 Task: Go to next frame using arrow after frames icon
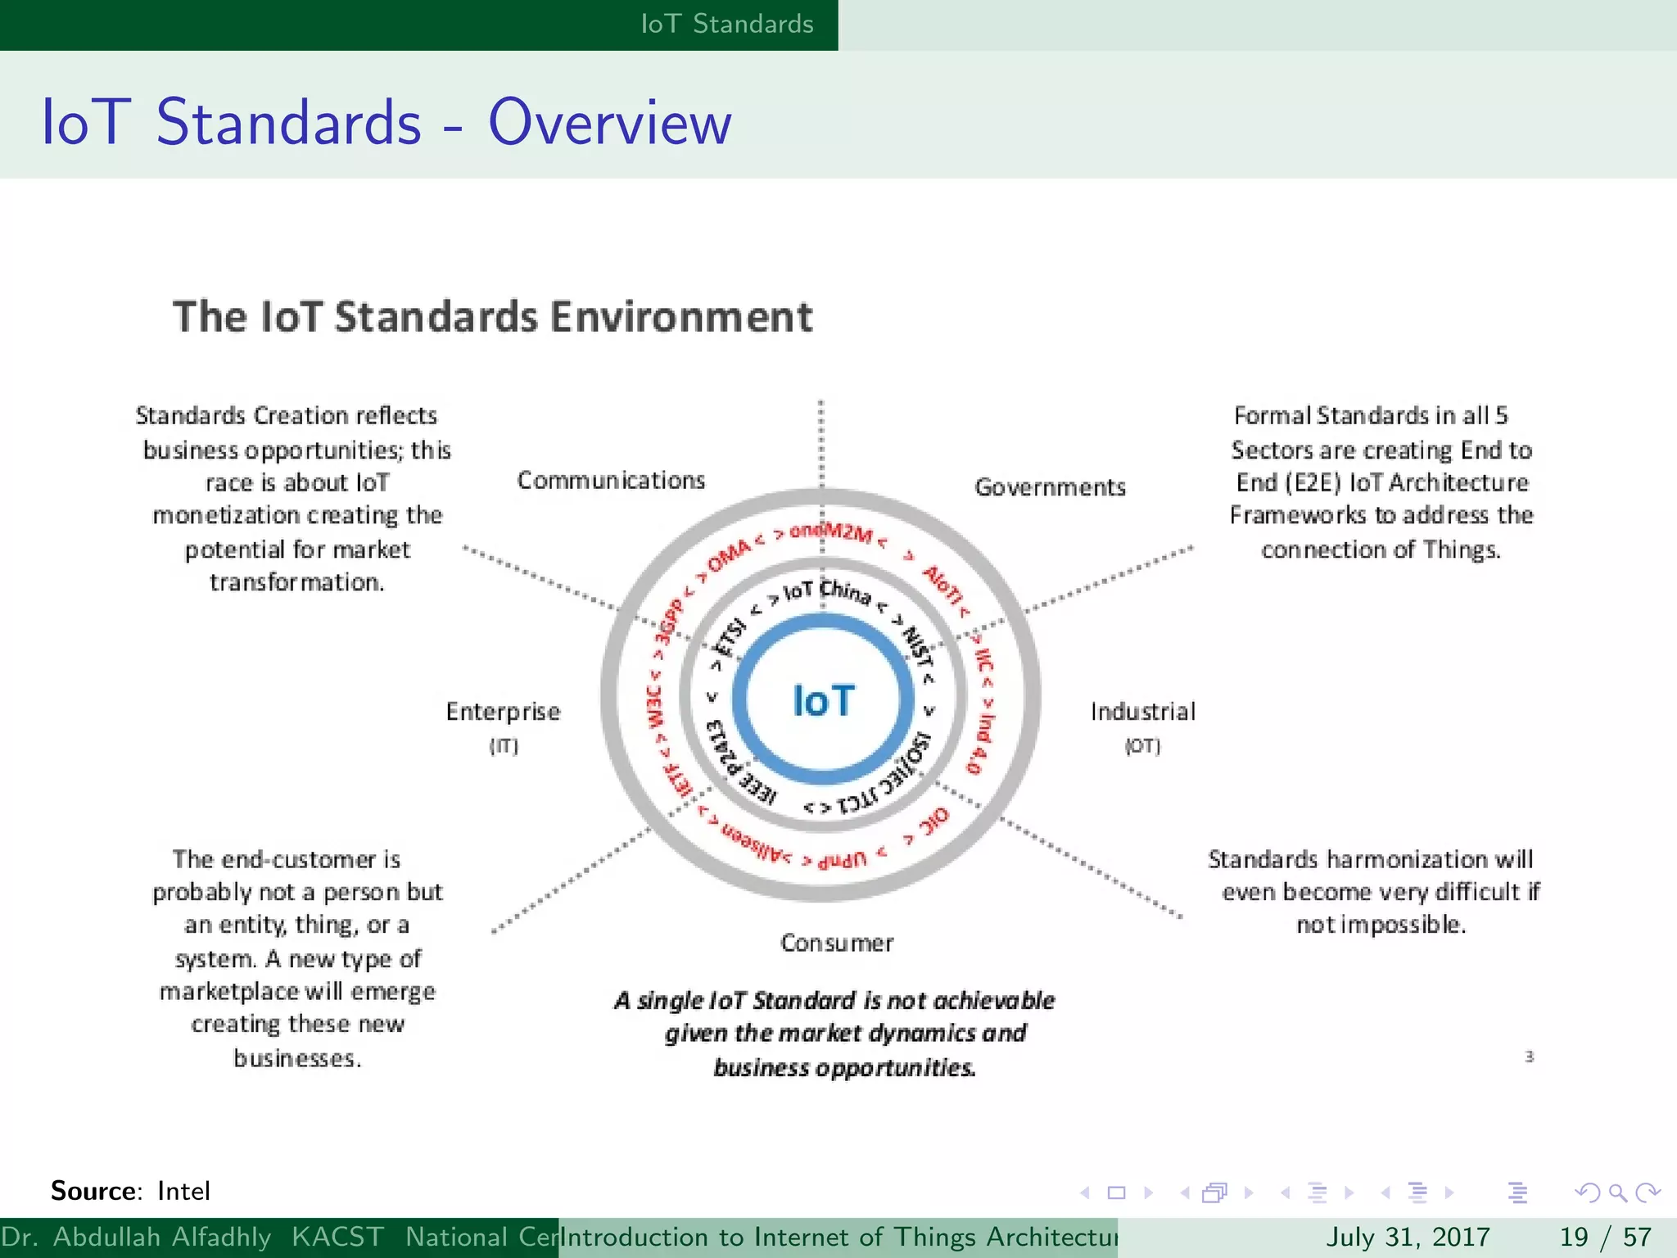click(1249, 1193)
